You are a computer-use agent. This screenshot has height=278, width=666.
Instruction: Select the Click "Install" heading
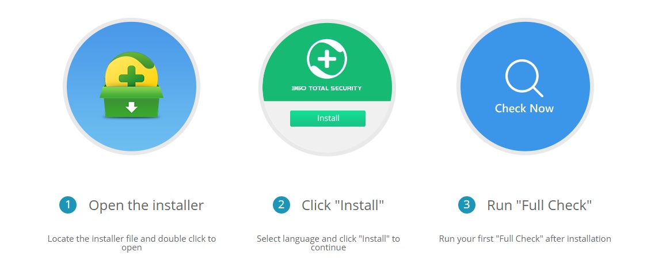[x=342, y=205]
